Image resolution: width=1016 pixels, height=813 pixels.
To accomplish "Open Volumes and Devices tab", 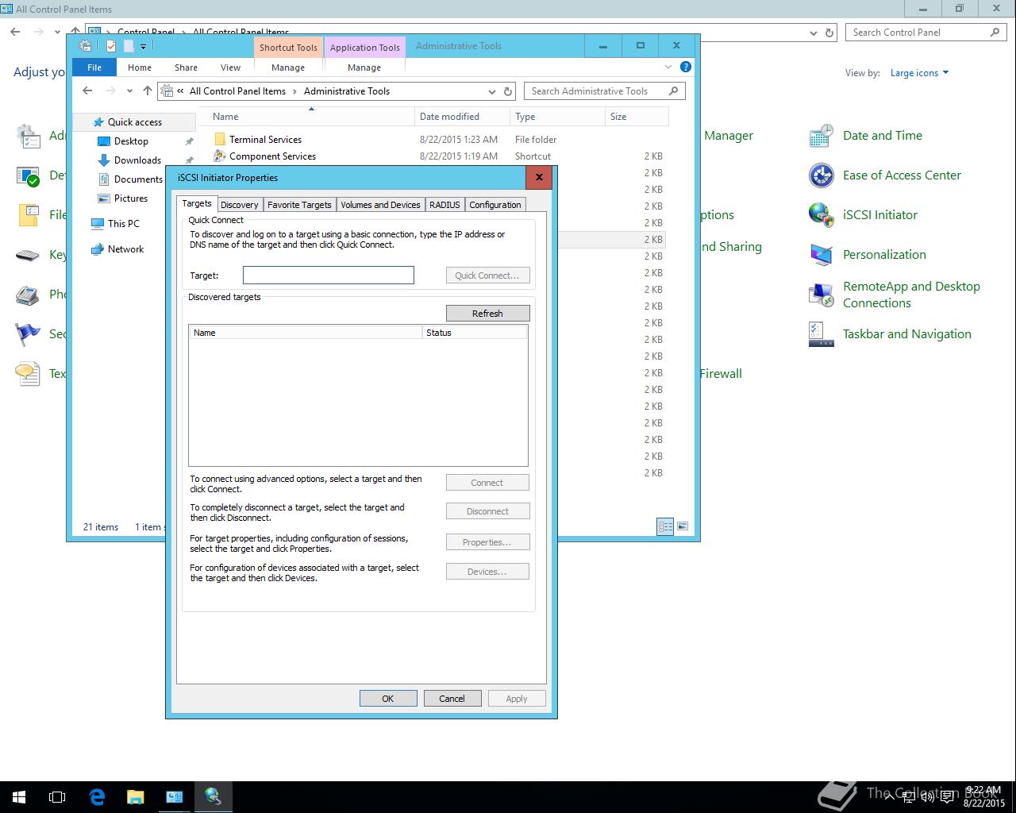I will coord(380,205).
